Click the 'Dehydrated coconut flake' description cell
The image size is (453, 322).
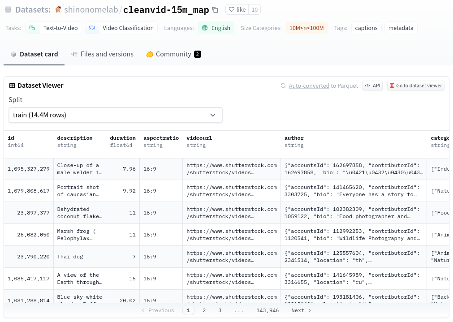coord(80,213)
